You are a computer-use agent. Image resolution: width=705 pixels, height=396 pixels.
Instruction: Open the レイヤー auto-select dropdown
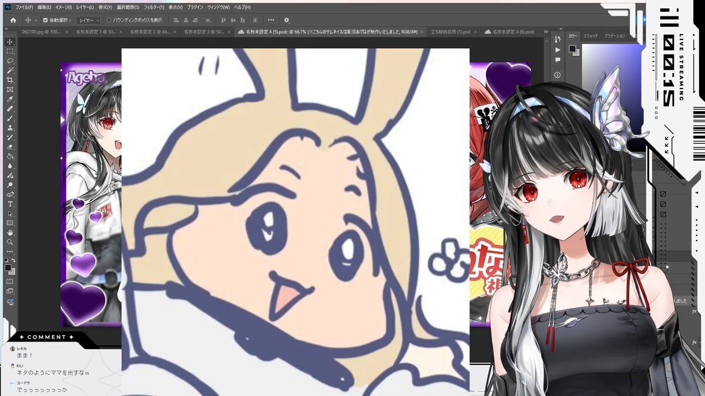pyautogui.click(x=89, y=20)
